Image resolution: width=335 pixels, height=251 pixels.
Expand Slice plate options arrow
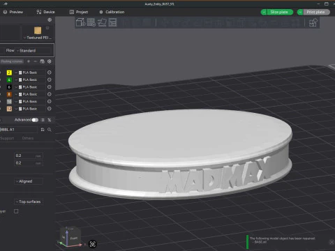tap(264, 12)
